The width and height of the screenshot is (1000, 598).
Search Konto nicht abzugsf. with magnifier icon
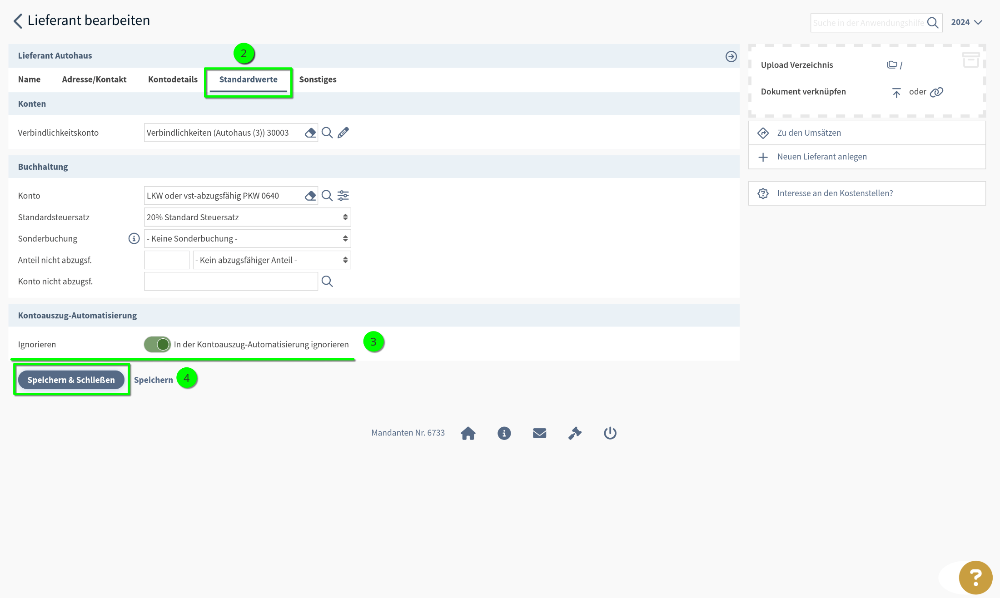pyautogui.click(x=327, y=282)
